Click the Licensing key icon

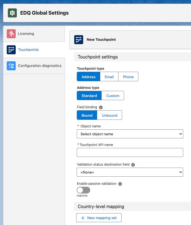tap(11, 34)
